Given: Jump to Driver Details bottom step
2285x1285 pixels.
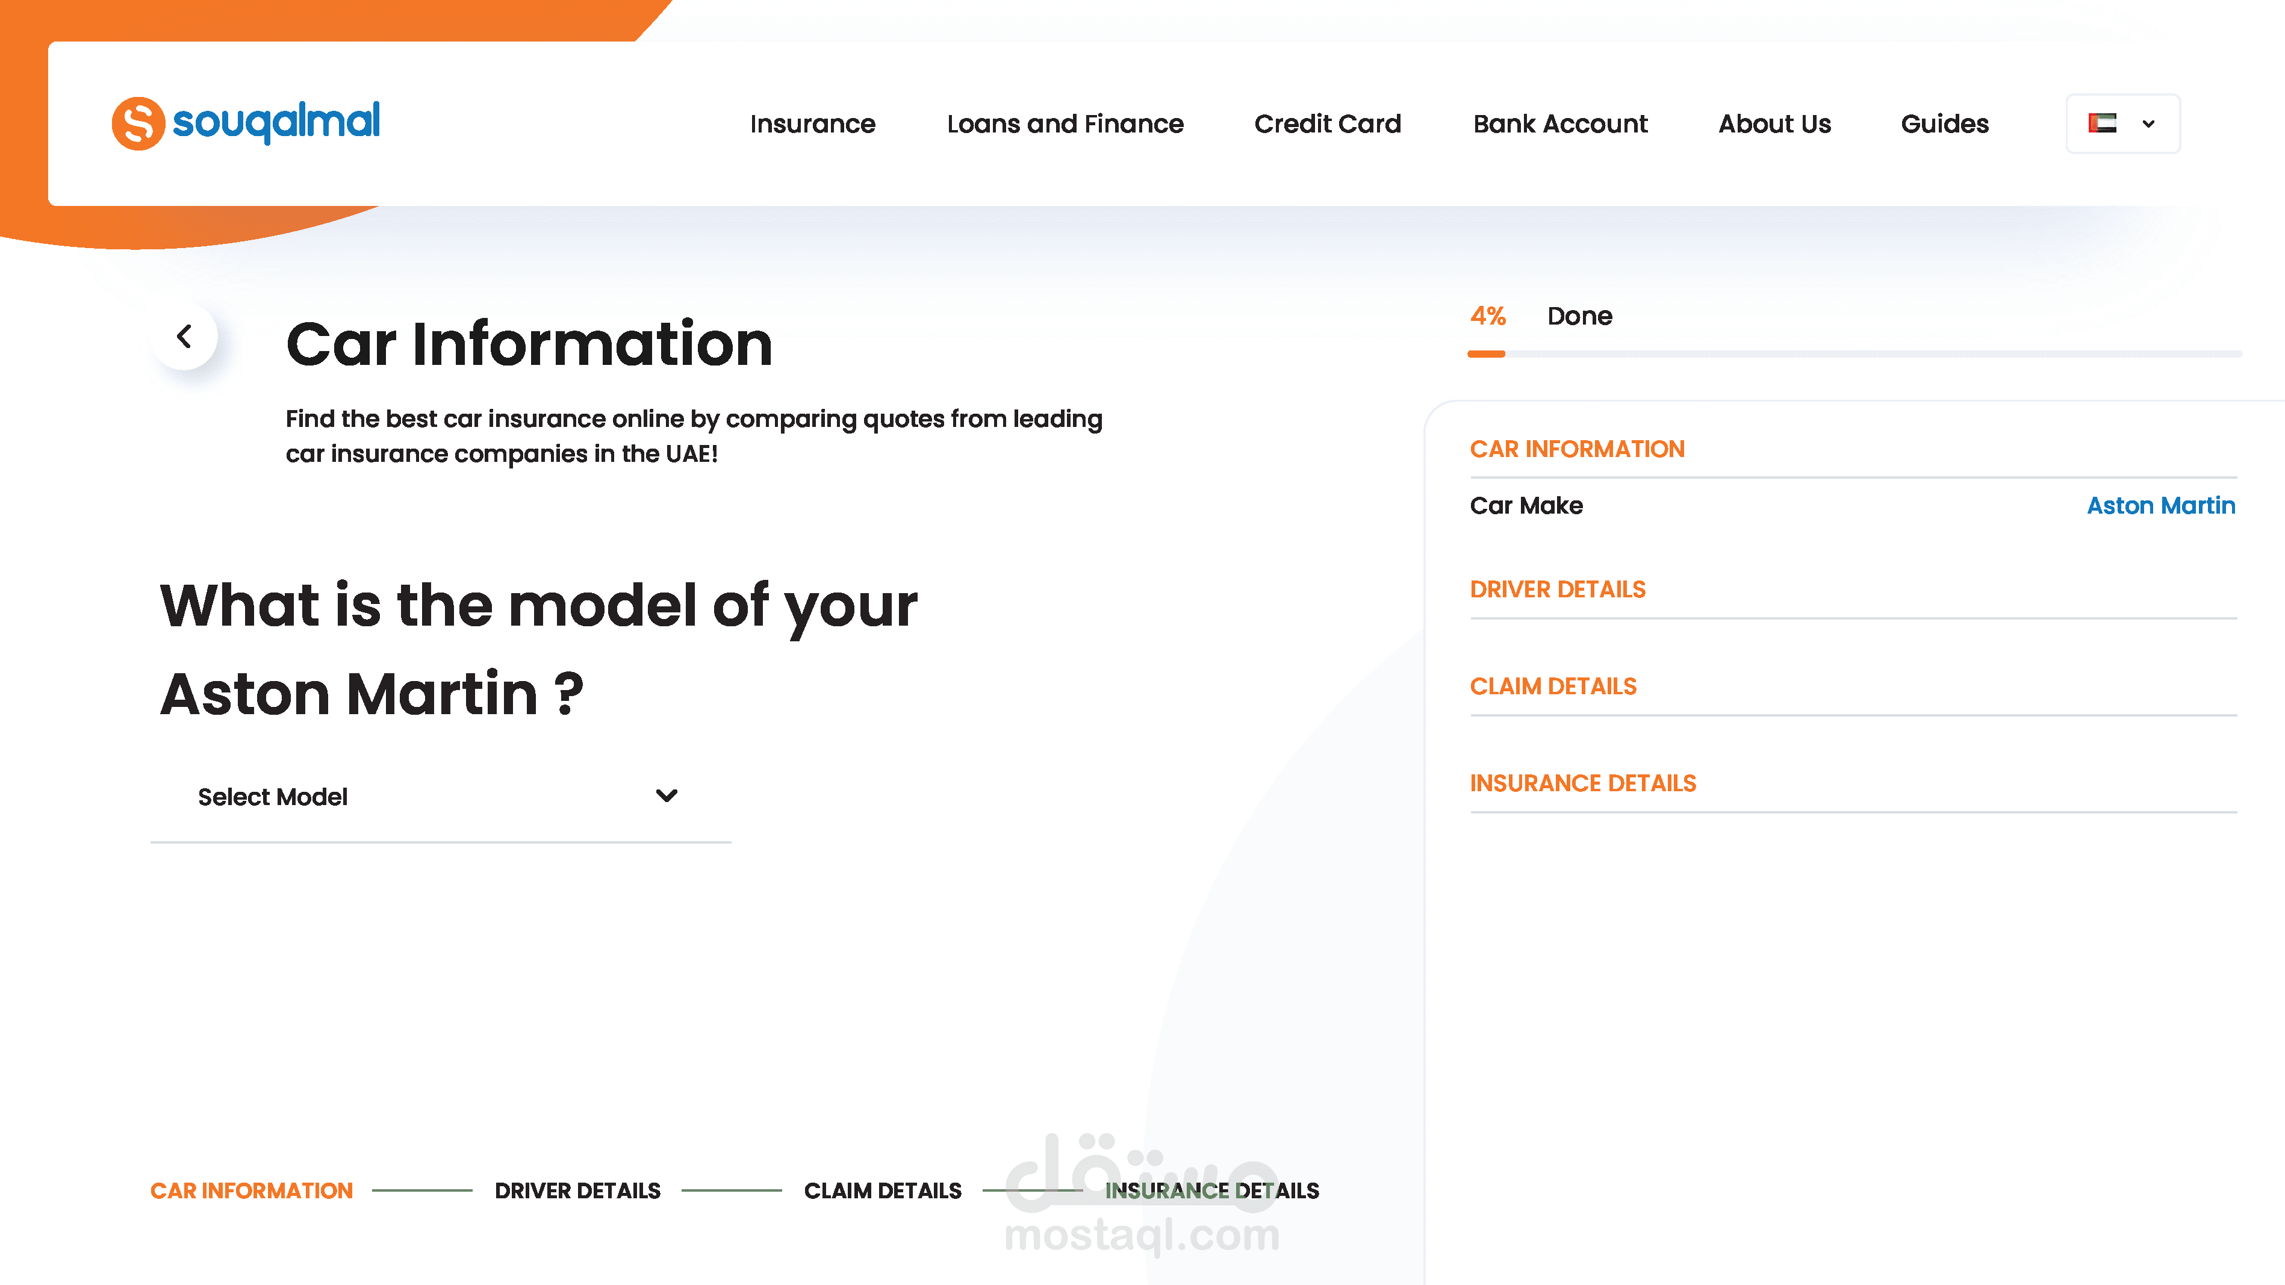Looking at the screenshot, I should 577,1190.
